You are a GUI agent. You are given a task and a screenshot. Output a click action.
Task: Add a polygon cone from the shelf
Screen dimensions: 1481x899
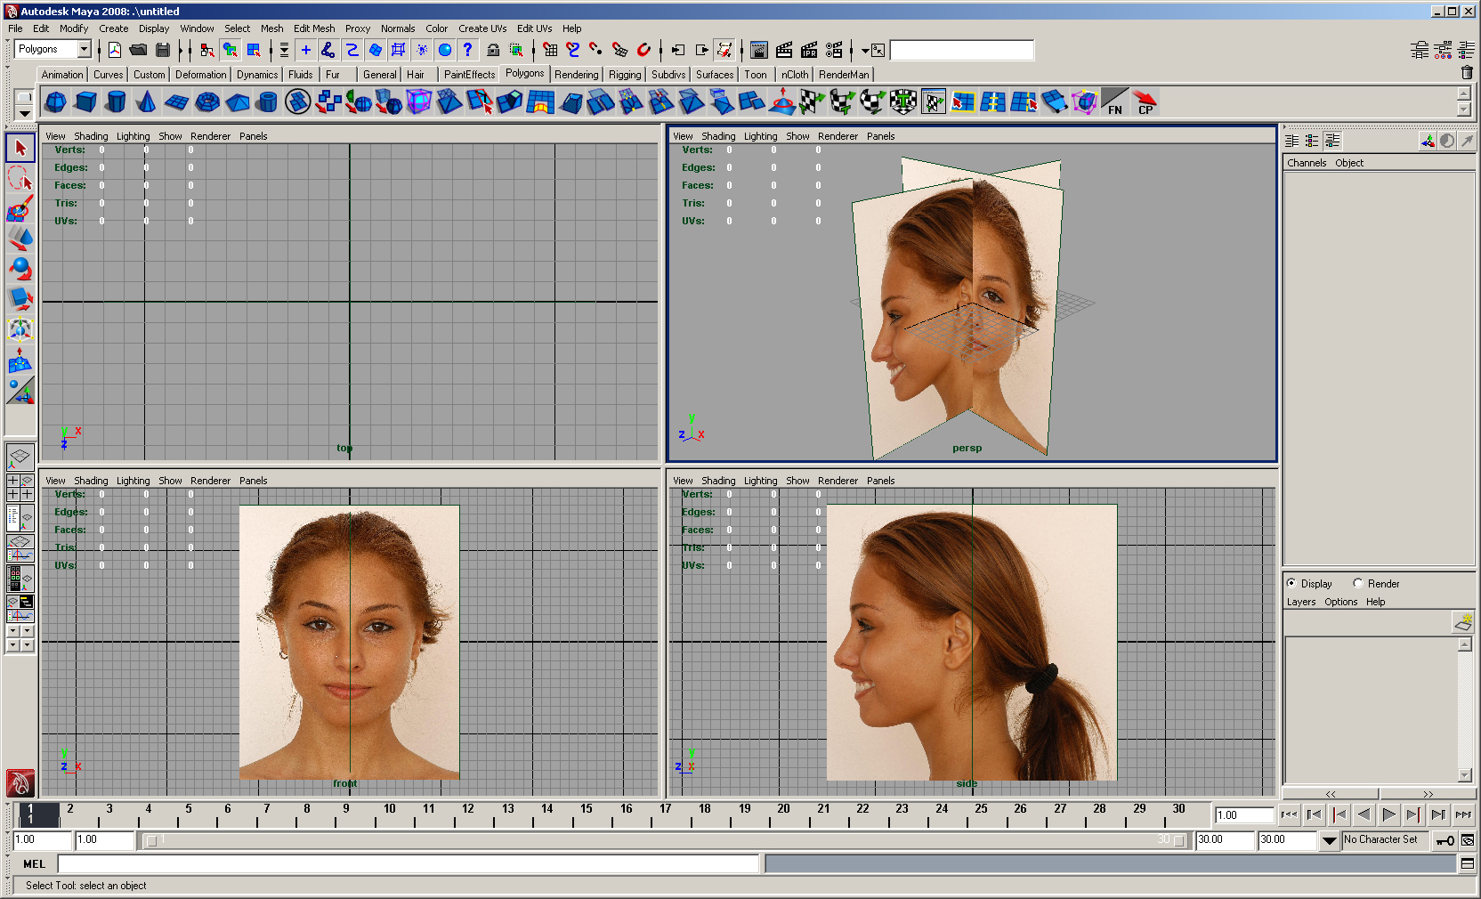[x=146, y=102]
